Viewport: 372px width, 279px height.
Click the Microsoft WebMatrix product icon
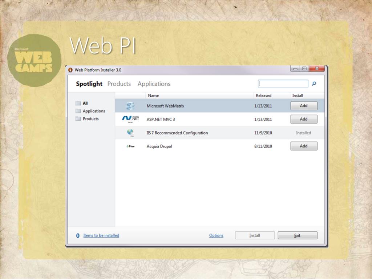tap(130, 106)
